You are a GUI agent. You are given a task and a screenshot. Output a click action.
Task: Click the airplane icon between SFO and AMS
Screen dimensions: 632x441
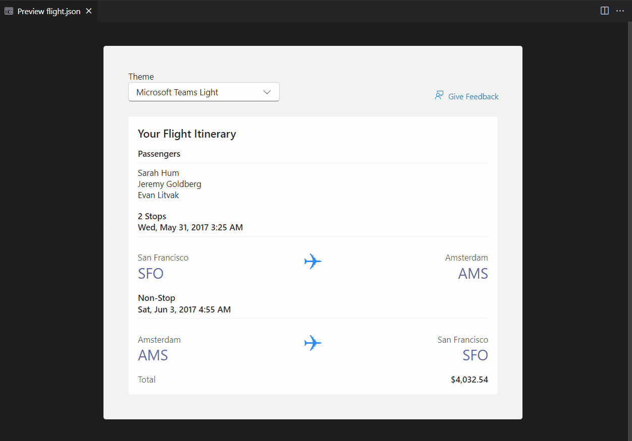[x=312, y=262]
